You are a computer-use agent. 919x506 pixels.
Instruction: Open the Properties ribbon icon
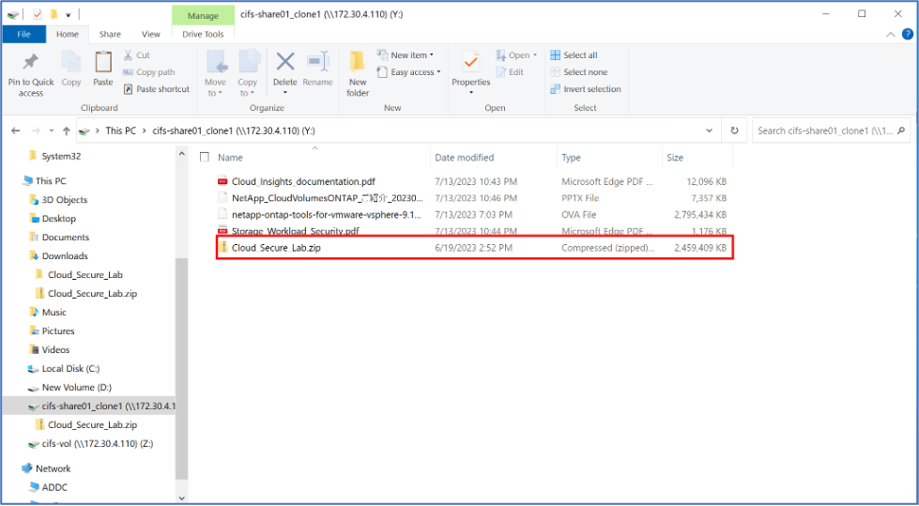470,62
